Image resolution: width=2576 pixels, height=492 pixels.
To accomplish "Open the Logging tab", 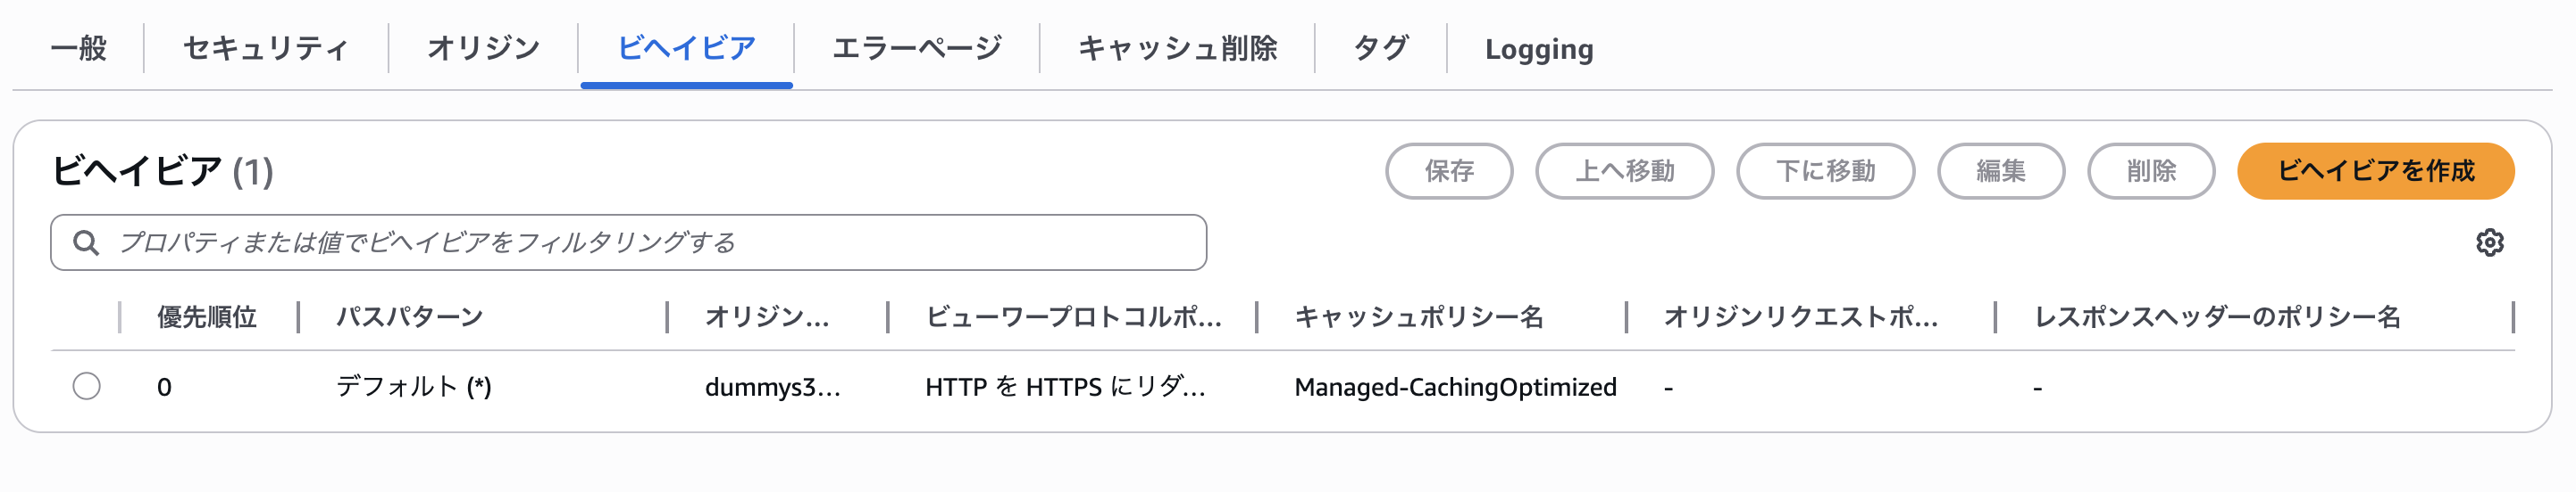I will (x=1539, y=48).
